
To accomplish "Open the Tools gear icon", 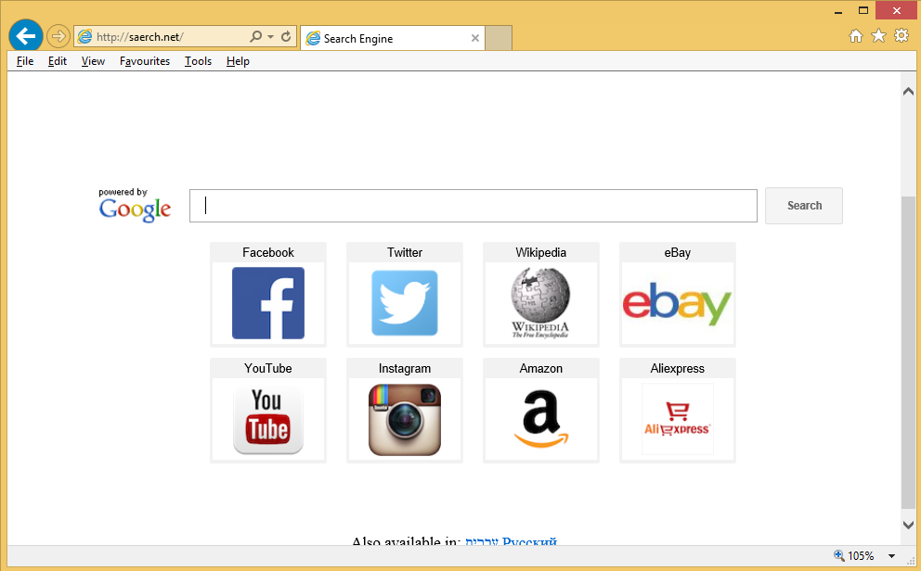I will click(901, 36).
